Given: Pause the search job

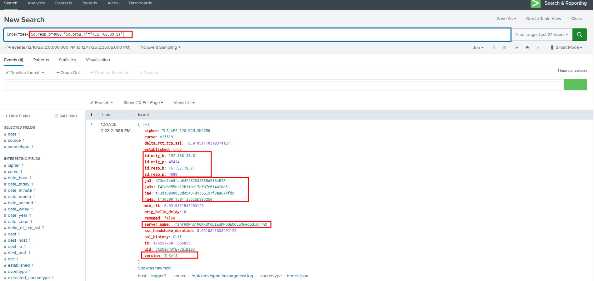Looking at the screenshot, I should 494,47.
